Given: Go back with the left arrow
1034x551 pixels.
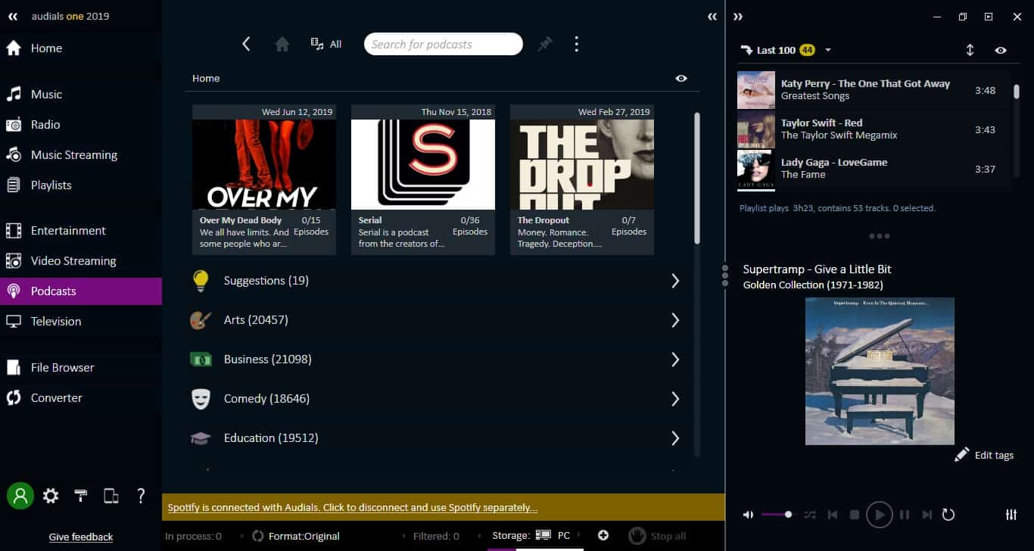Looking at the screenshot, I should tap(246, 44).
